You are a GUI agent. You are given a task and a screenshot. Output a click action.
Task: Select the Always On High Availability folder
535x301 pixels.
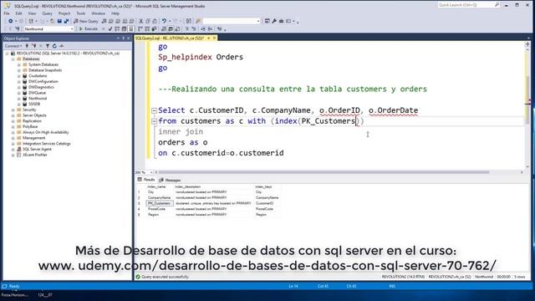[45, 132]
